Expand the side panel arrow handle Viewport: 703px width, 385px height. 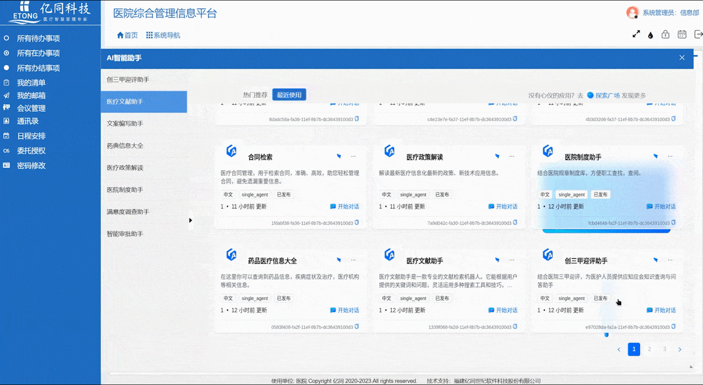pyautogui.click(x=190, y=220)
